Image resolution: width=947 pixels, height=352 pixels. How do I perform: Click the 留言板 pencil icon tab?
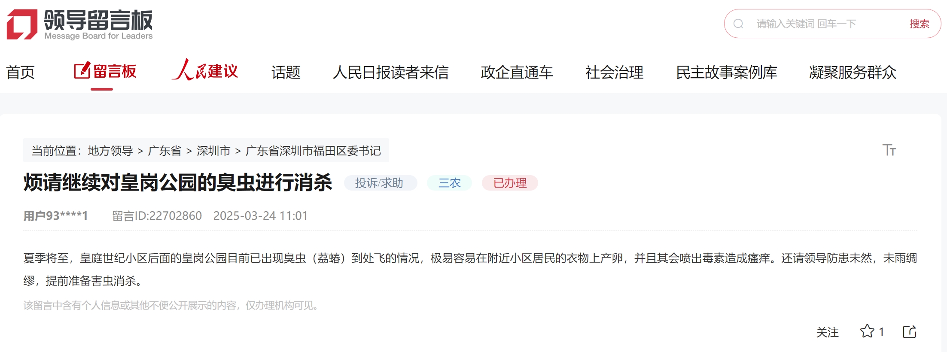105,71
